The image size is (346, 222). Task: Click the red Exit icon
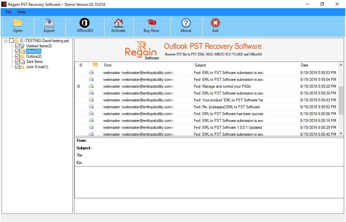[x=215, y=23]
